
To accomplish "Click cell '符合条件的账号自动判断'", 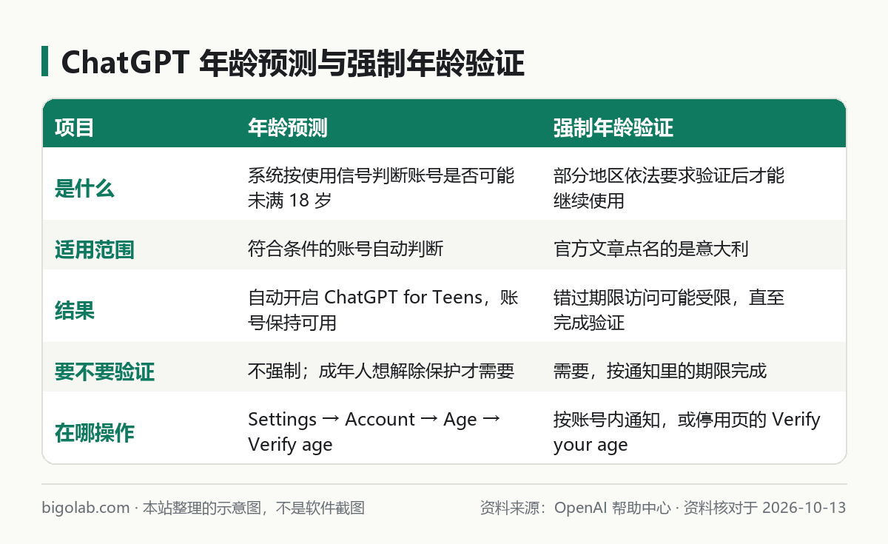I will 346,249.
